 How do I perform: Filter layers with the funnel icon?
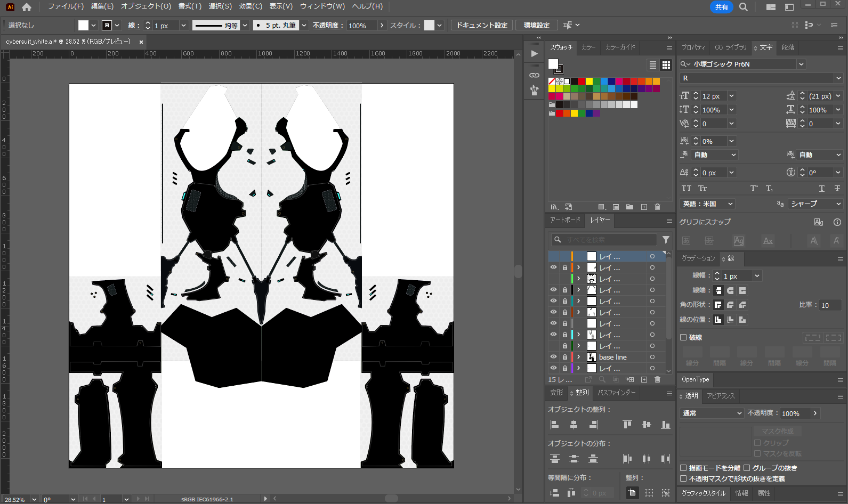pos(666,240)
